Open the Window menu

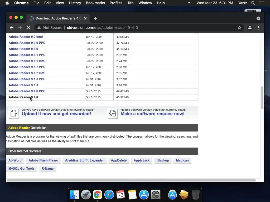point(145,3)
